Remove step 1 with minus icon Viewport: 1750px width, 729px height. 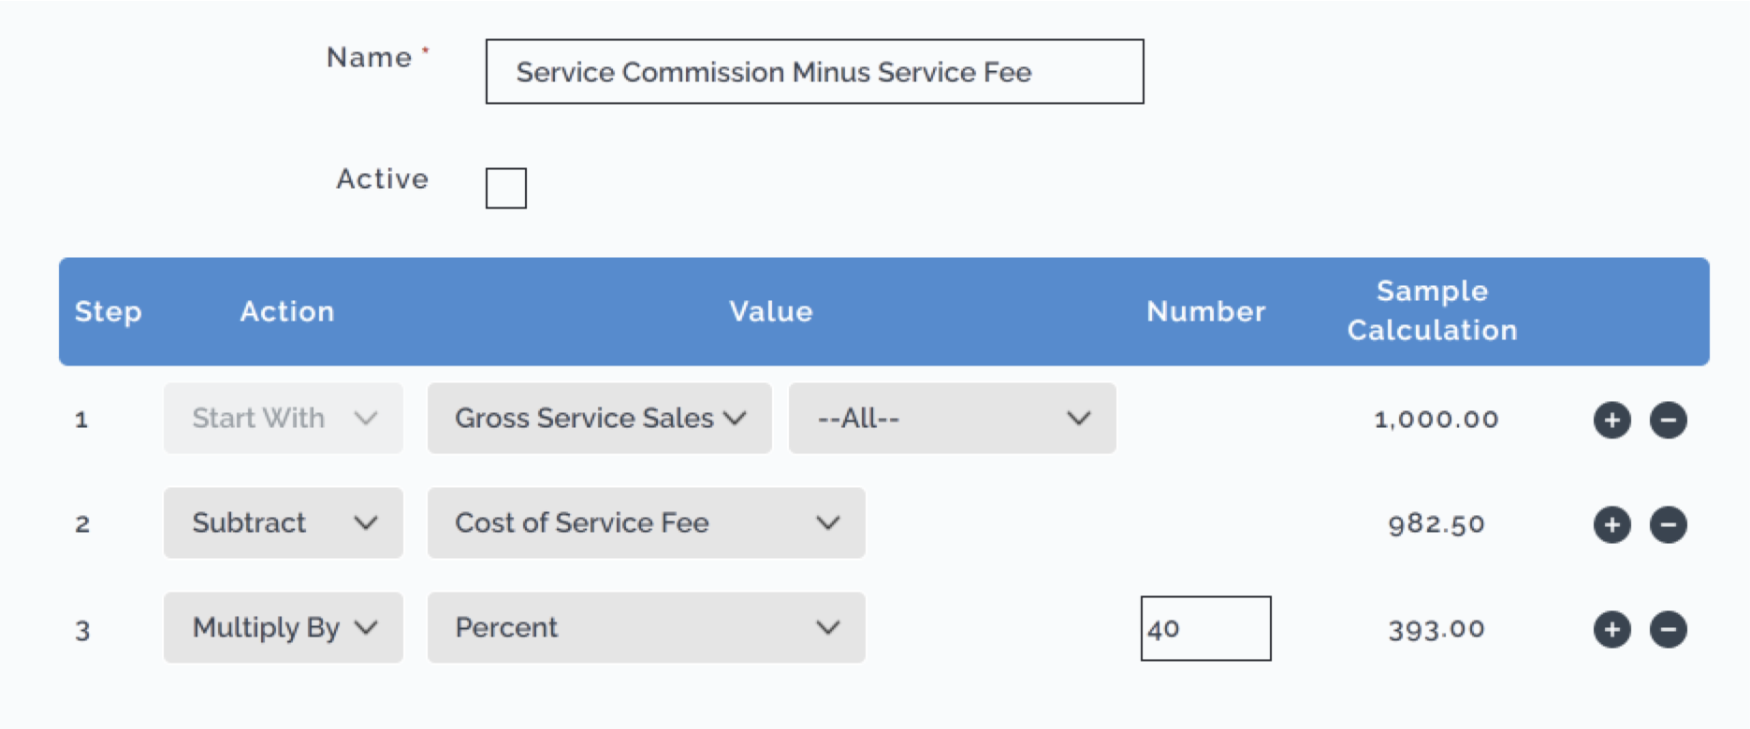pos(1668,420)
